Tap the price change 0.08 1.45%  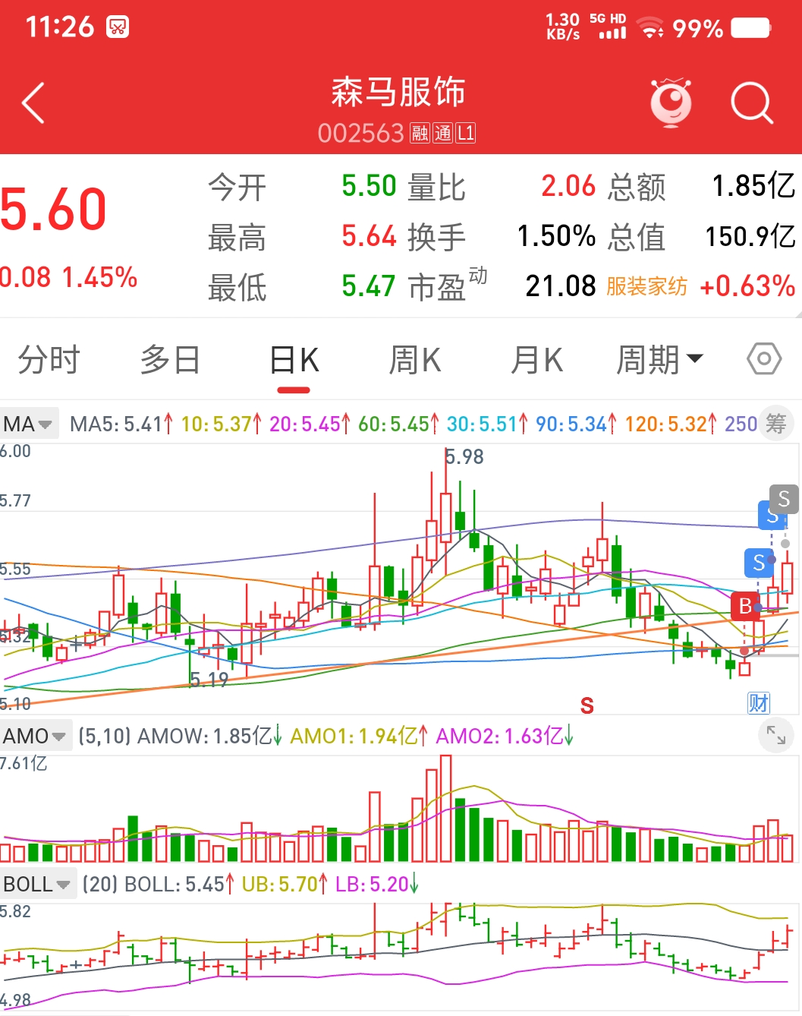tap(68, 277)
